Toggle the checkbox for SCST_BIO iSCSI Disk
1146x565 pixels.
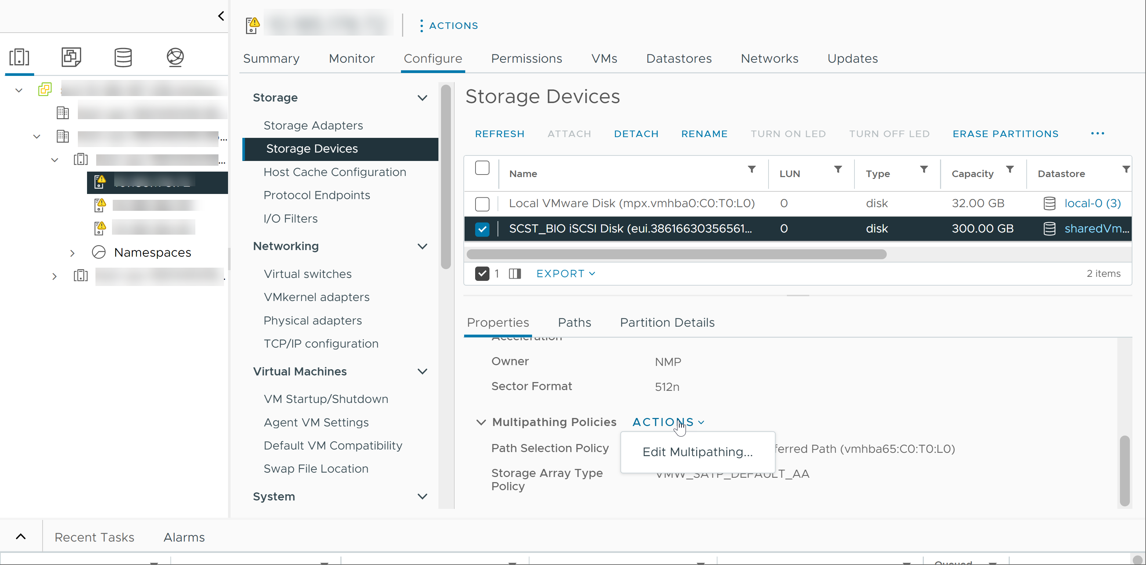482,228
